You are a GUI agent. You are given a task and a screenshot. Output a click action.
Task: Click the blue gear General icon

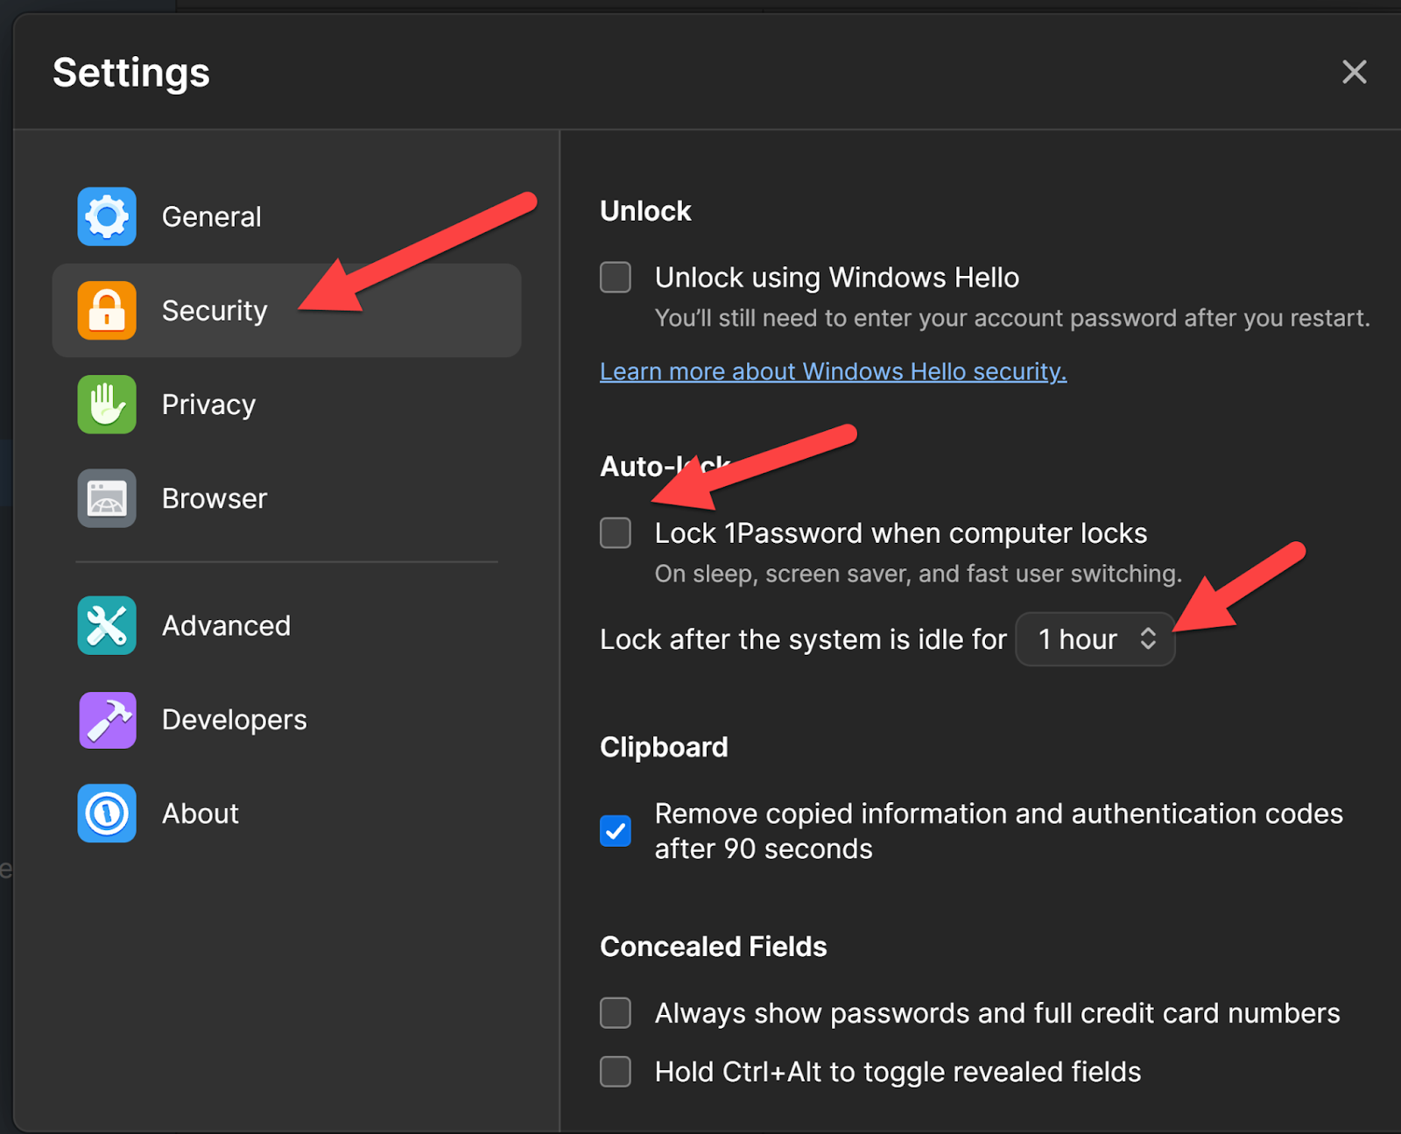click(x=107, y=216)
